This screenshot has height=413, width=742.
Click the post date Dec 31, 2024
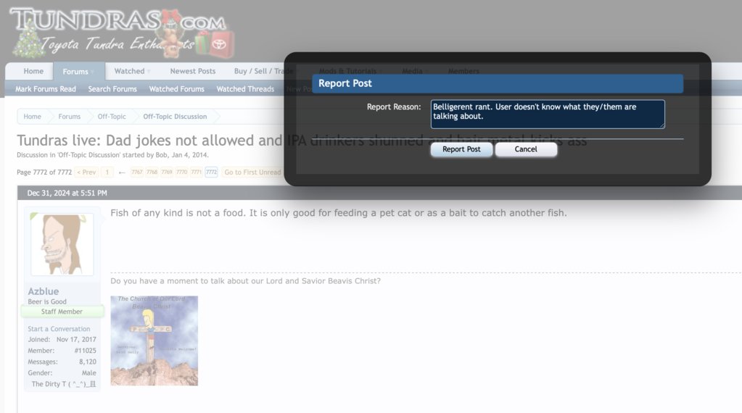(67, 193)
